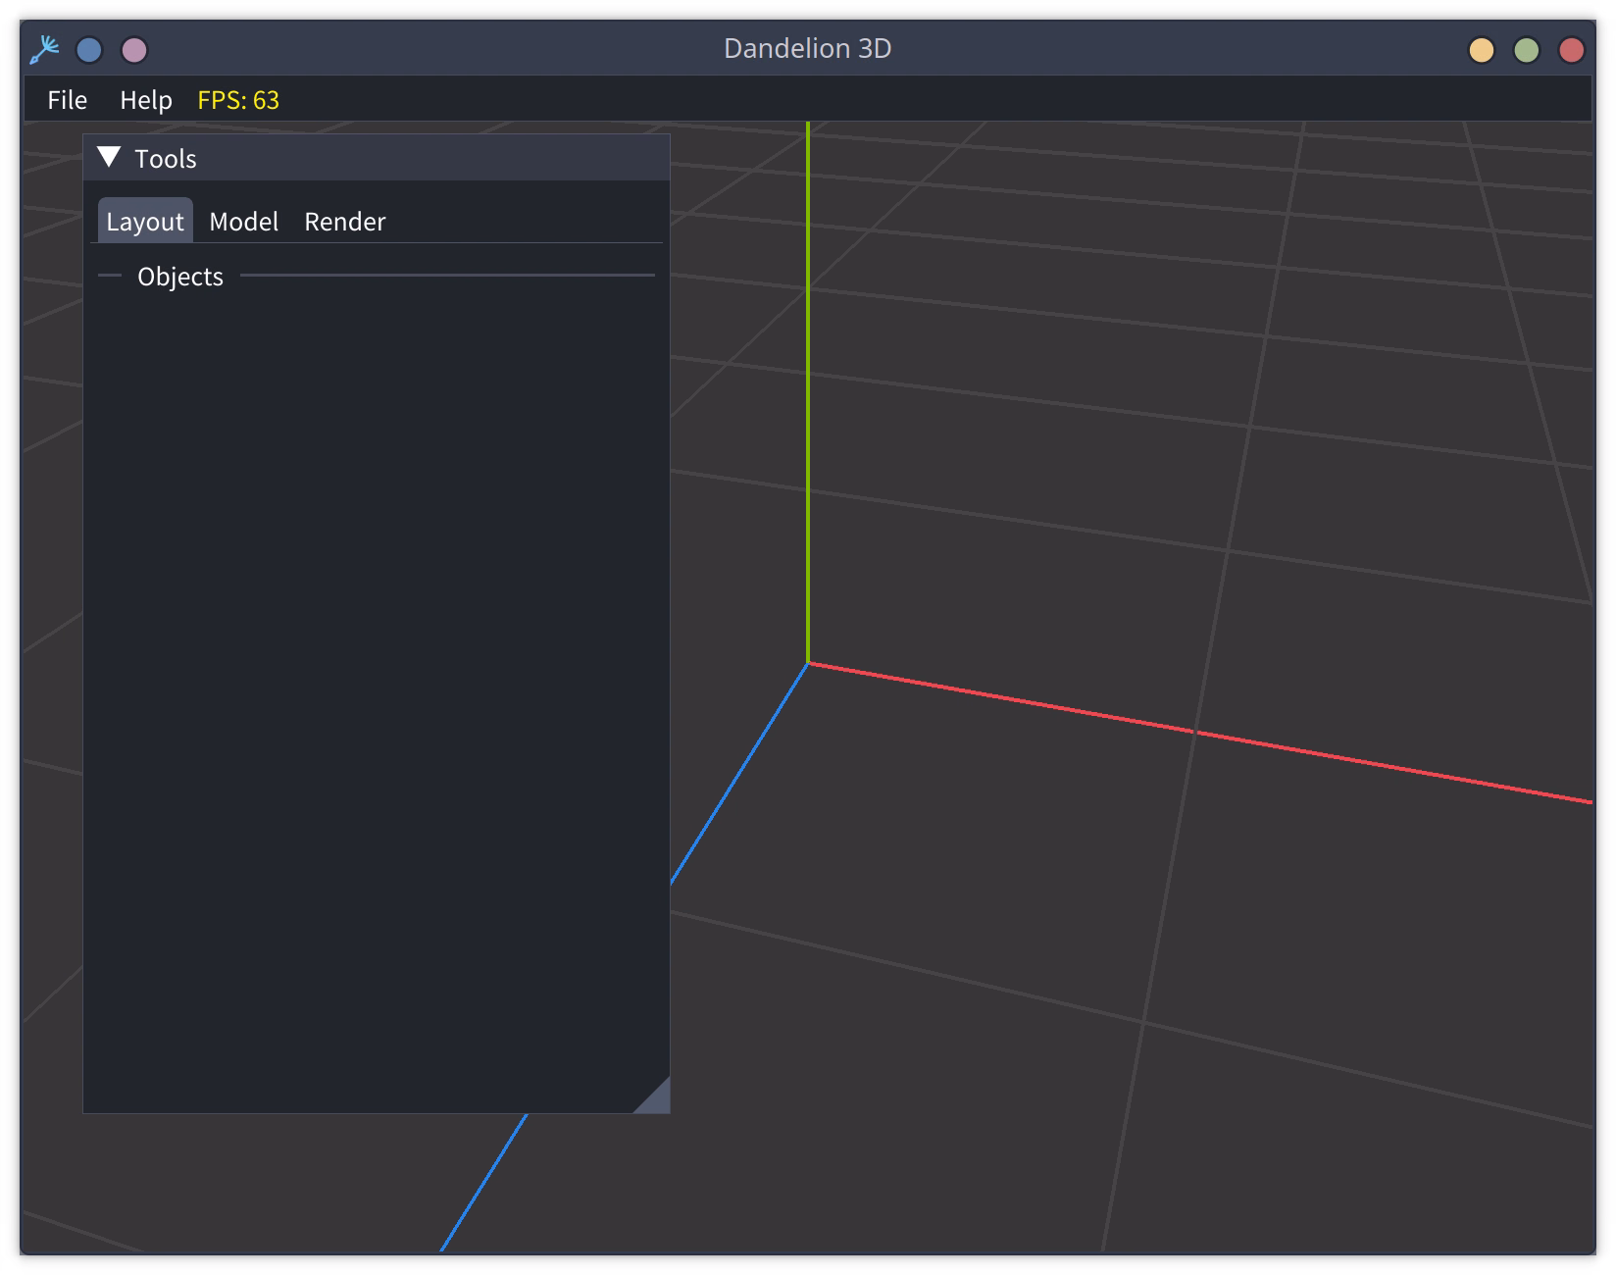Click the Tools panel resize grip corner

point(655,1098)
